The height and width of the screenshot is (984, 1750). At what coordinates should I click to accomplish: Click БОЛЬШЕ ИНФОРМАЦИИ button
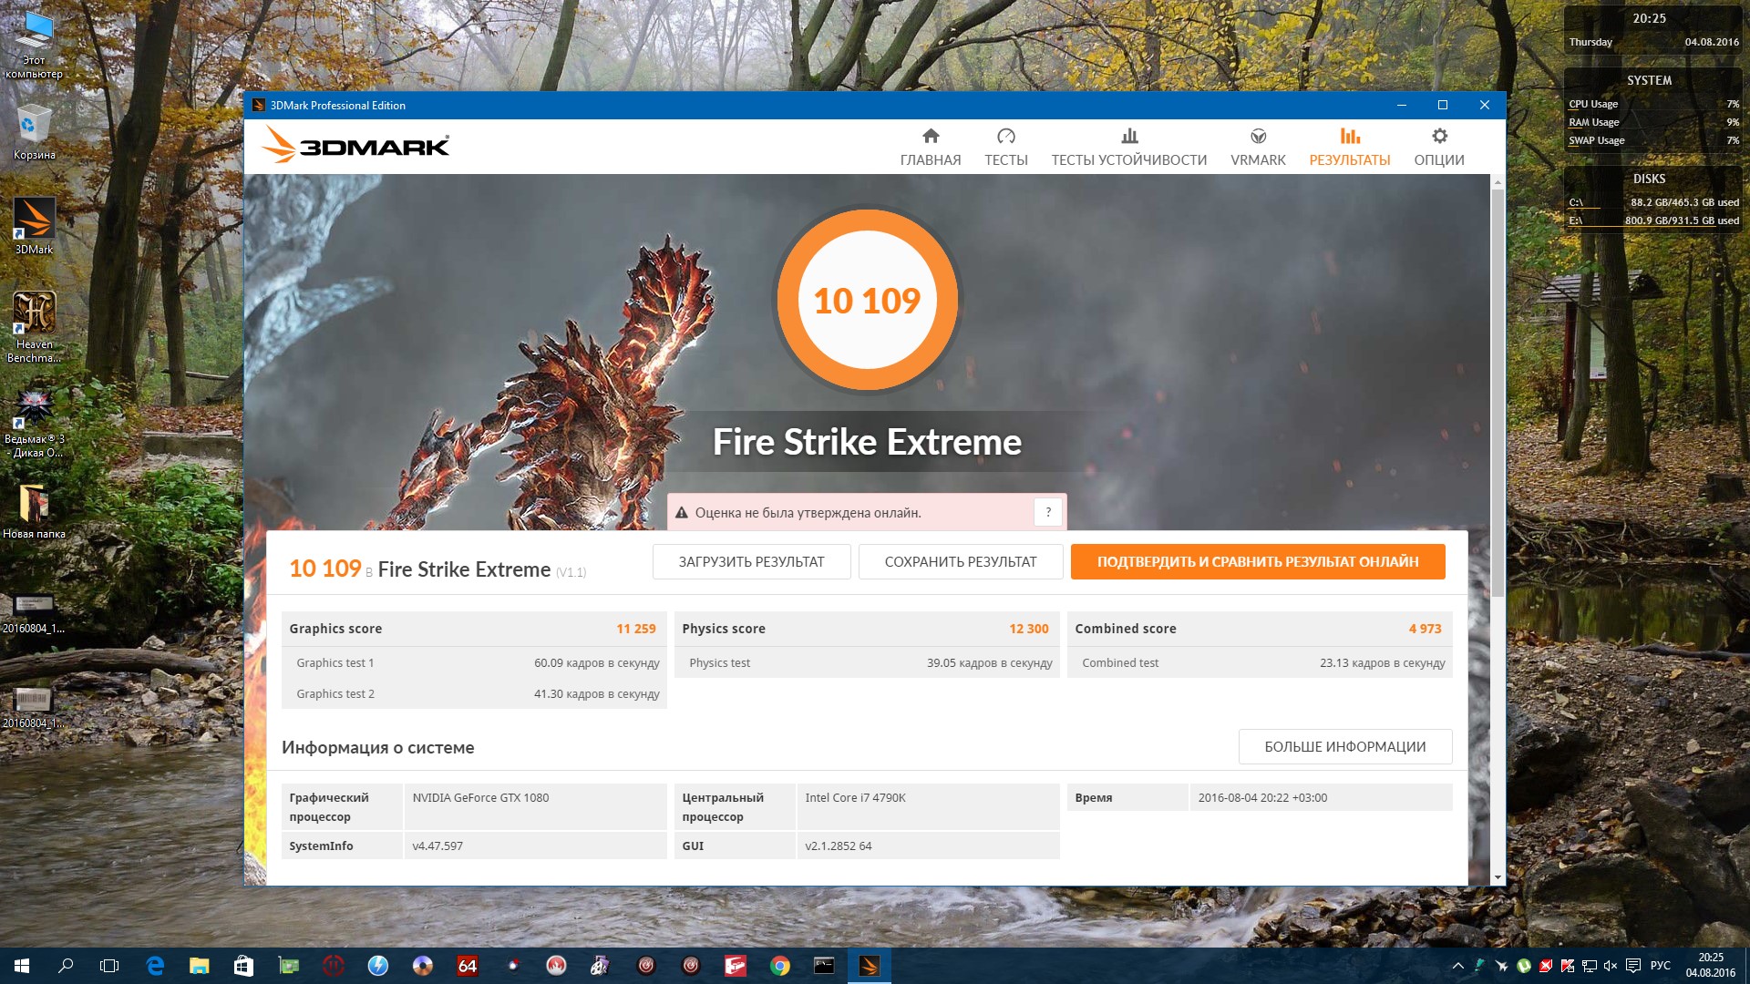coord(1344,747)
